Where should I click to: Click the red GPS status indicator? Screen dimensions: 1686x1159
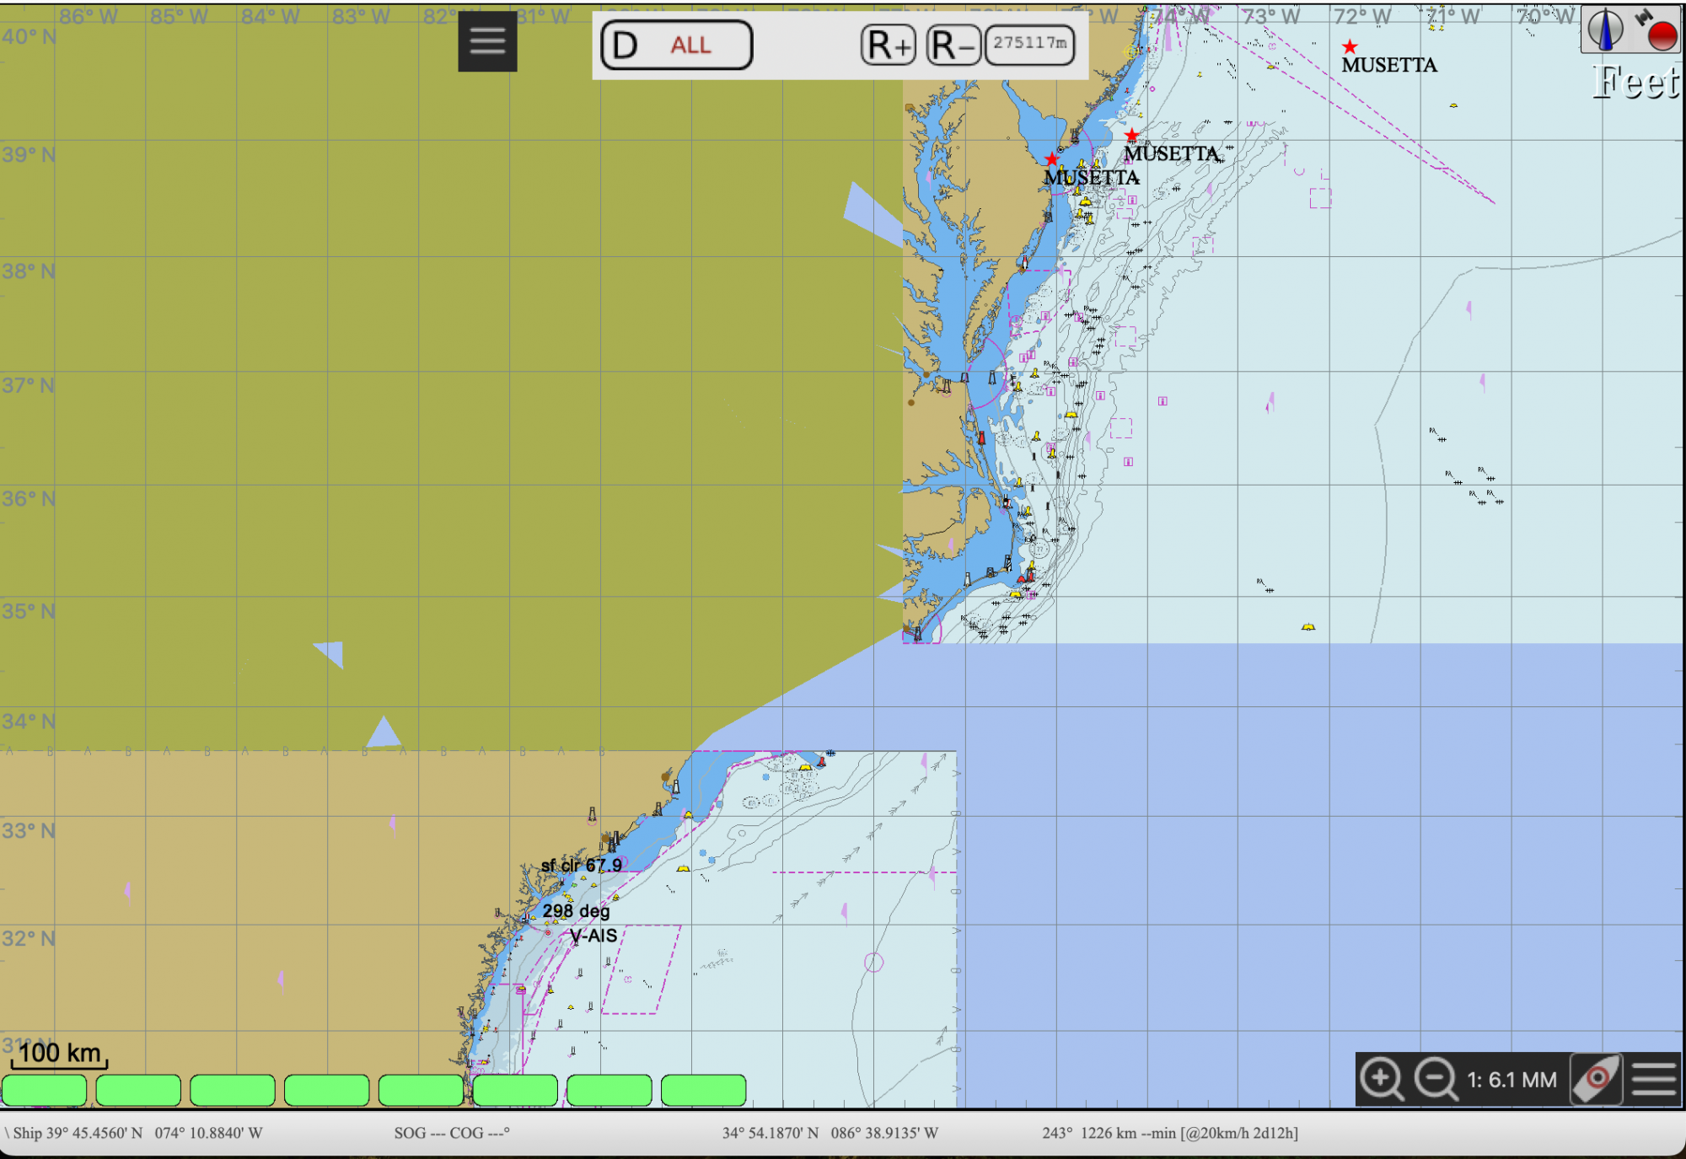1662,35
